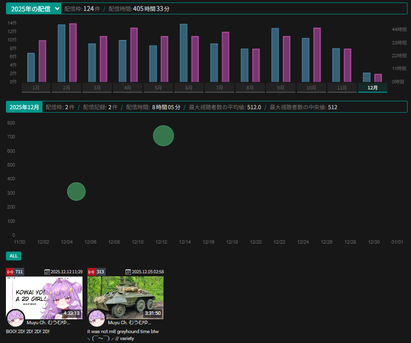411x343 pixels.
Task: Click the 2025.12.12 11:29 date text
Action: pos(67,272)
